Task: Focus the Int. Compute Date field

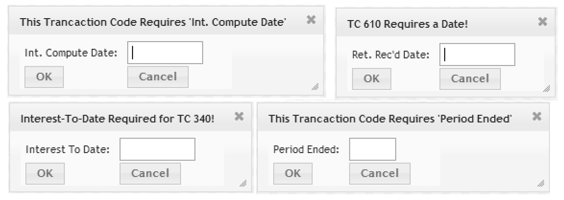Action: pyautogui.click(x=165, y=53)
